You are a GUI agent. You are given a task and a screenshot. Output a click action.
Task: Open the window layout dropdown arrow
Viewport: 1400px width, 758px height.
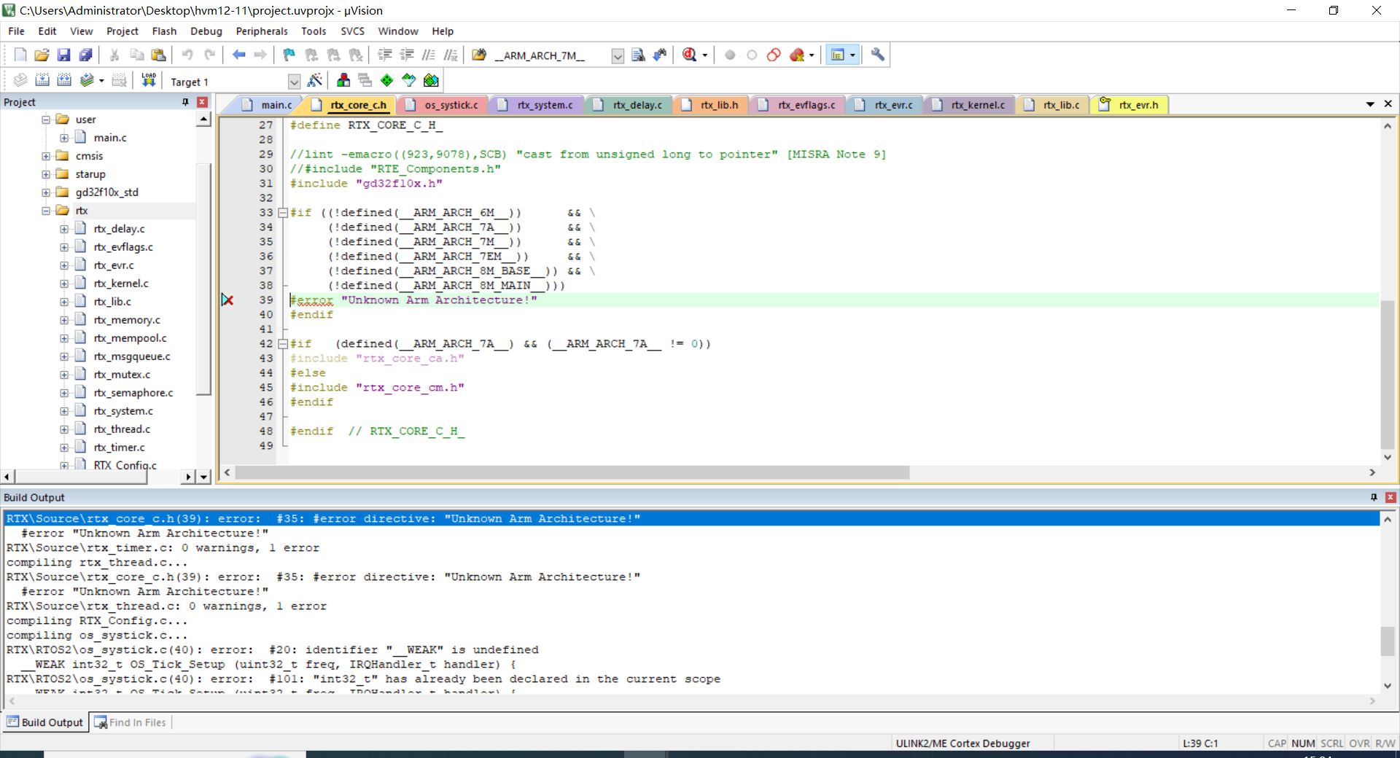click(x=852, y=55)
